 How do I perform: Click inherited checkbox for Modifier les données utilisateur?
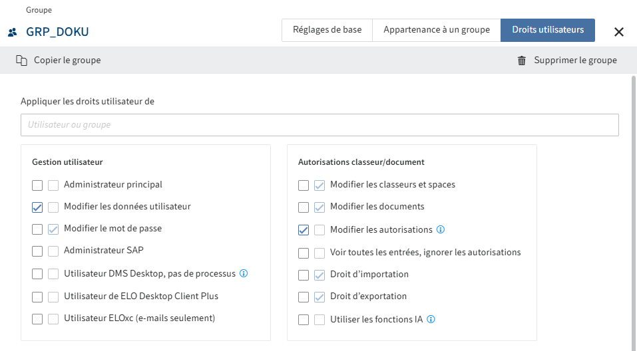point(53,207)
